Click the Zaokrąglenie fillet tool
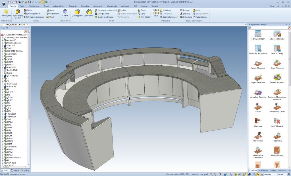 point(77,13)
